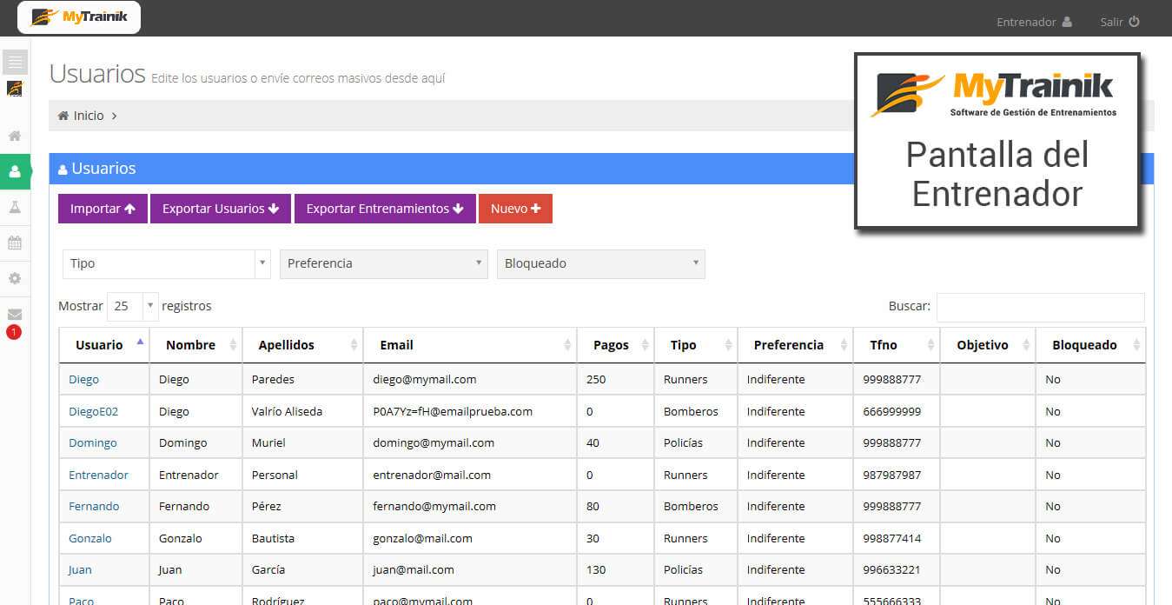1172x605 pixels.
Task: Click the red notification badge 1
Action: point(13,332)
